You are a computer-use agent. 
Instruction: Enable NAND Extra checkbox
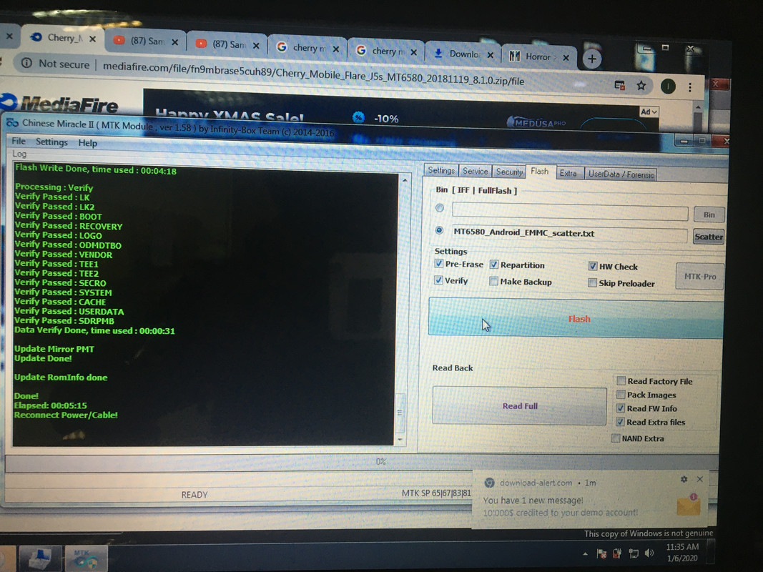tap(616, 438)
